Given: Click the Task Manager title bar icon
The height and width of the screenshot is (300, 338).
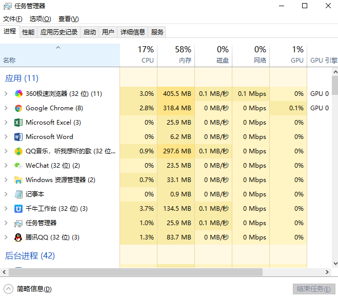Looking at the screenshot, I should (x=8, y=6).
